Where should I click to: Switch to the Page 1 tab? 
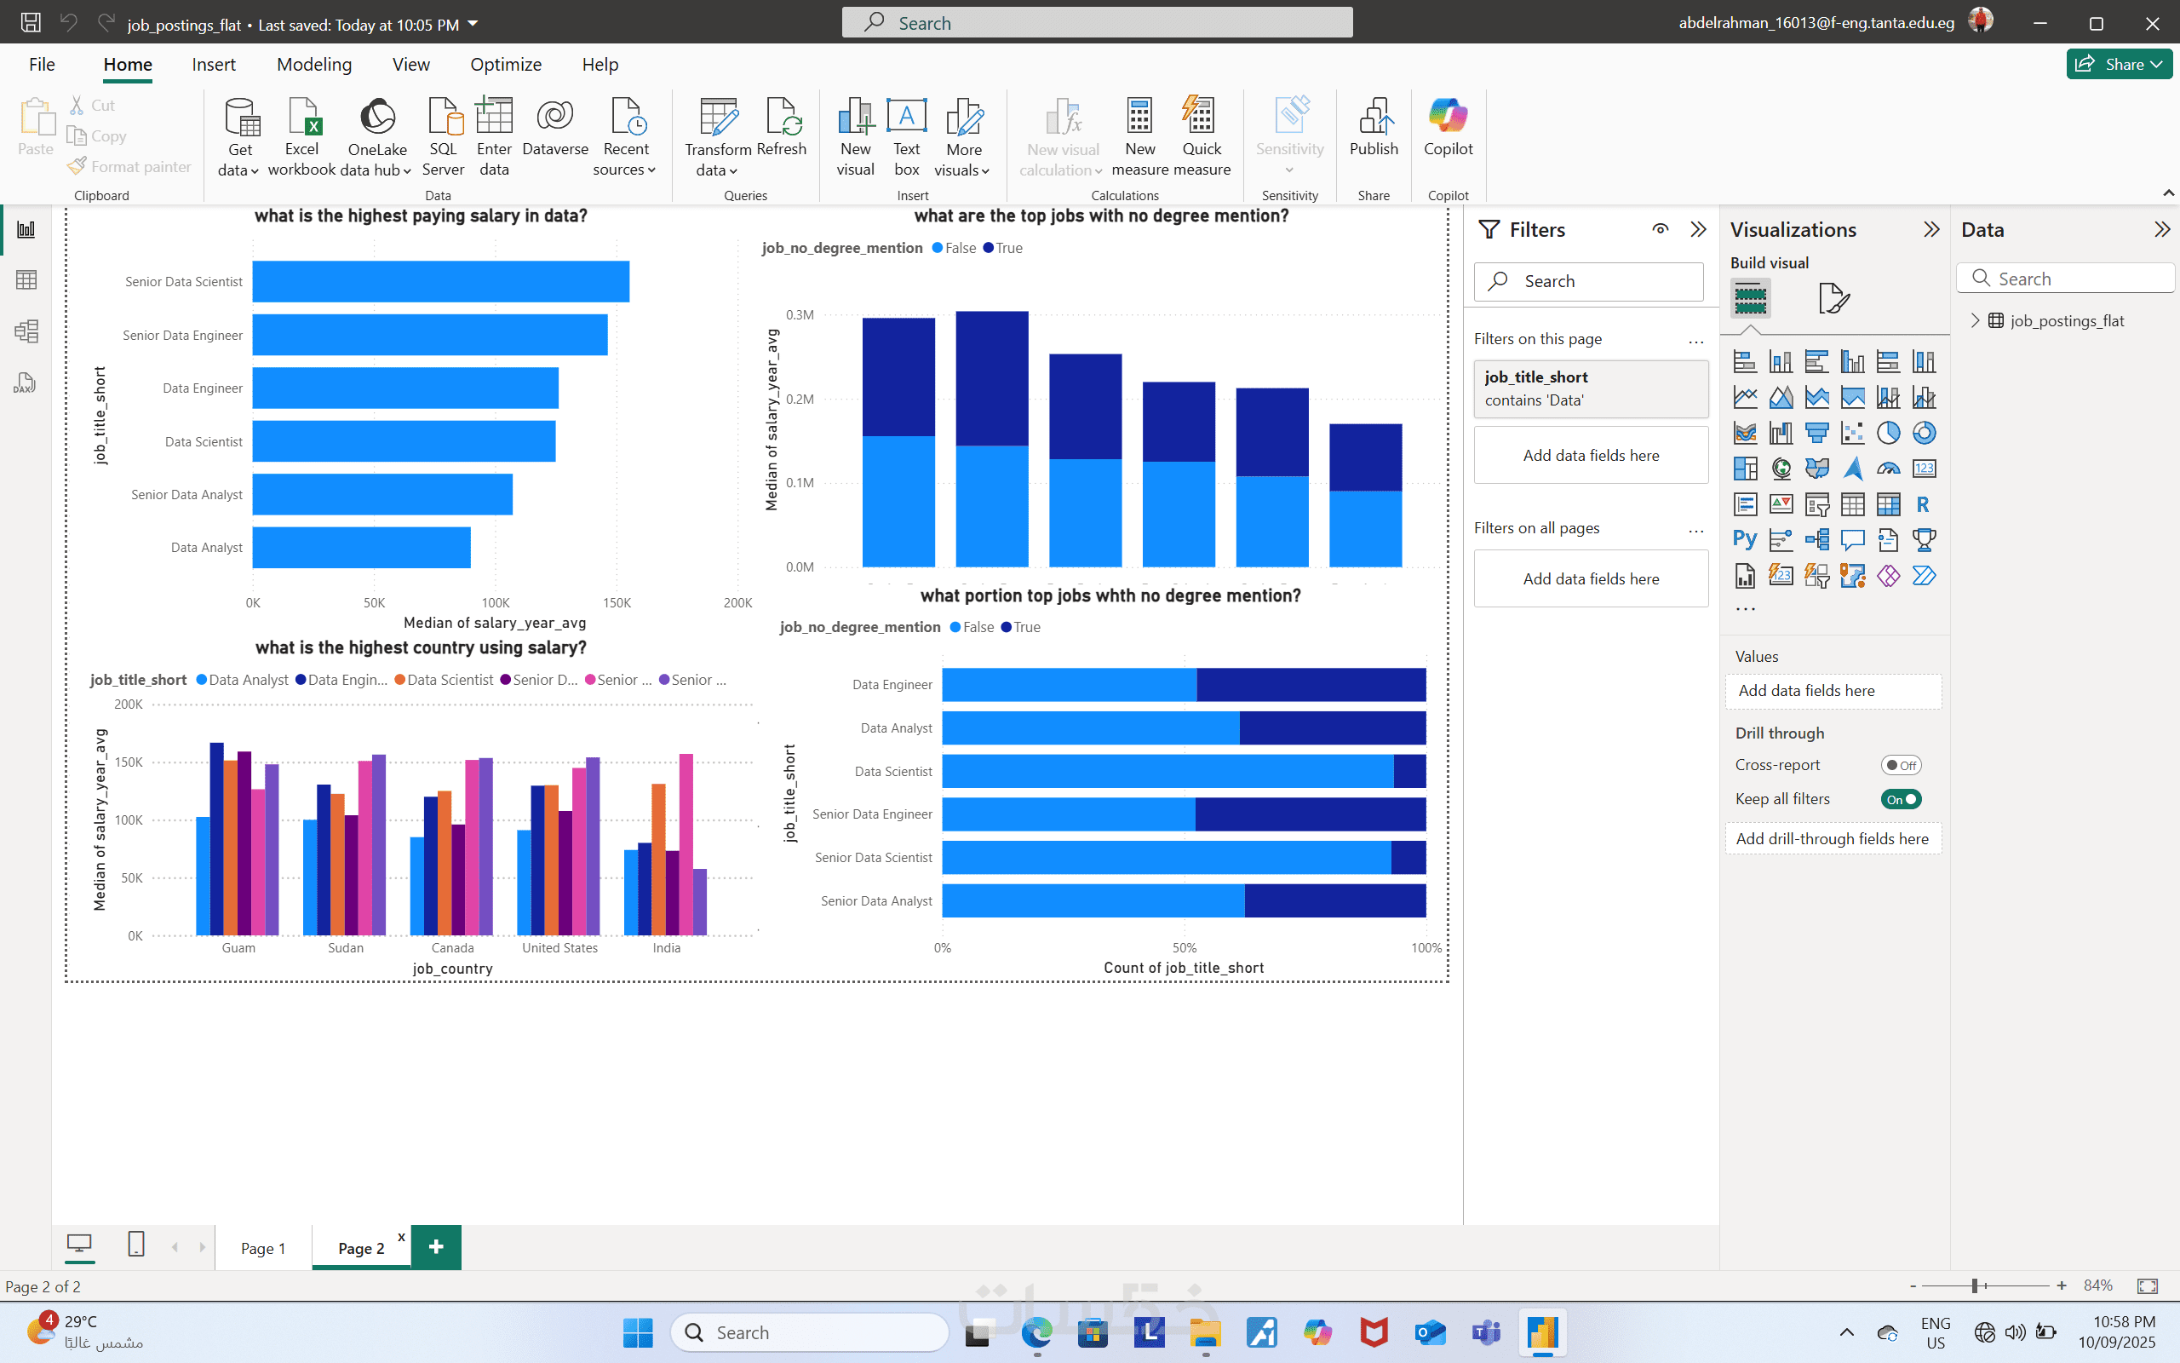[263, 1249]
